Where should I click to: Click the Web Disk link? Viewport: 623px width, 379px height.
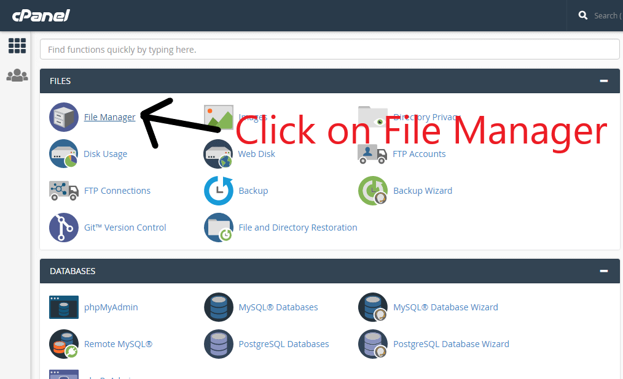(x=257, y=154)
